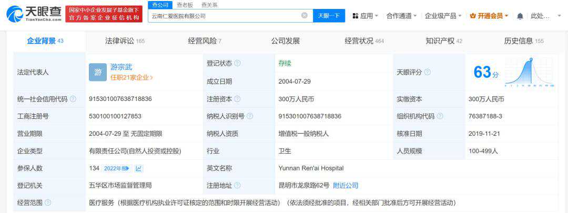Open the 附近公司 link
The height and width of the screenshot is (213, 568).
(x=346, y=186)
